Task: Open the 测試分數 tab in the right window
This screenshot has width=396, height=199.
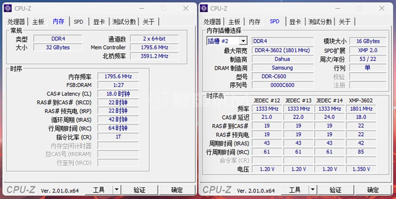Action: coord(320,22)
